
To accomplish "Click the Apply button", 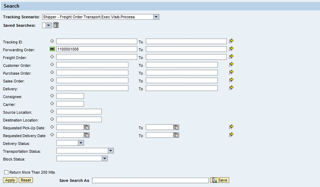I will tap(10, 180).
